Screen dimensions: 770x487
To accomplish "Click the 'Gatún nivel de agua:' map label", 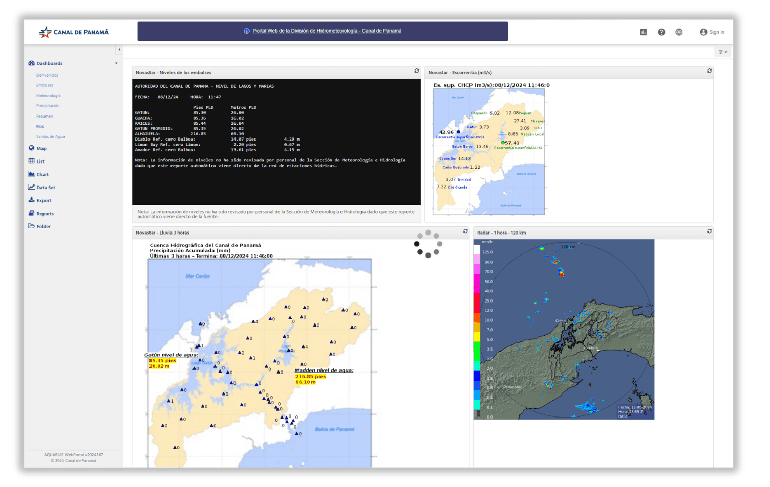I will 171,355.
